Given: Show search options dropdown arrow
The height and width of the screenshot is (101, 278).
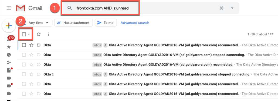Looking at the screenshot, I should pos(232,8).
